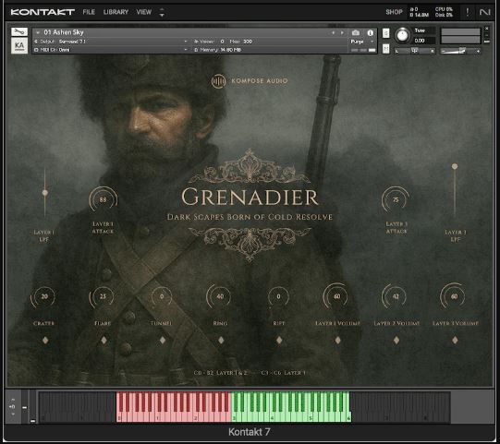Open the Purge dropdown menu

(x=361, y=42)
